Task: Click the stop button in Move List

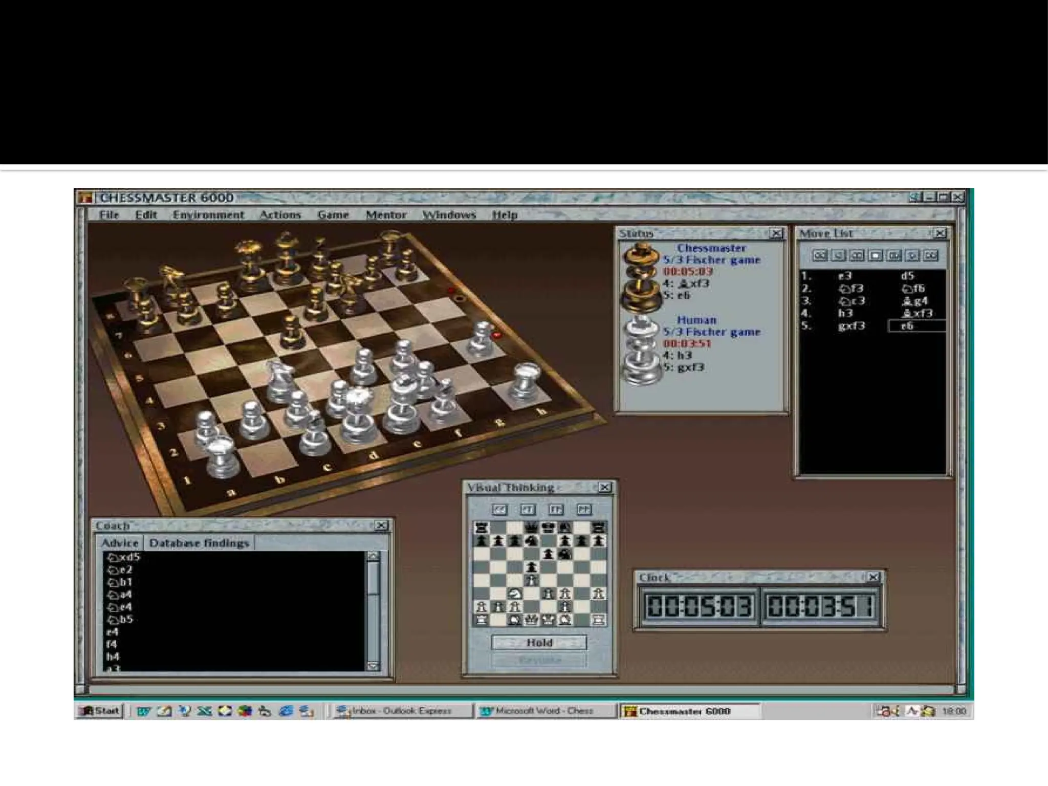Action: pyautogui.click(x=876, y=255)
